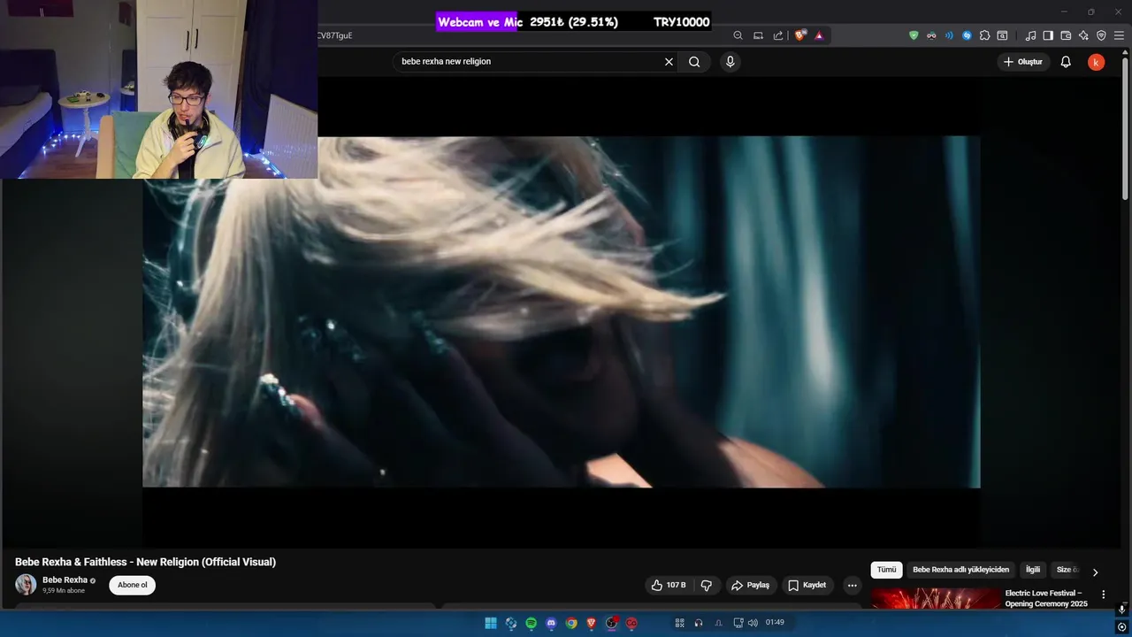Select 'Bebe Rexha adlı yükleyiciden' chip
Screen dimensions: 1132x637
960,570
